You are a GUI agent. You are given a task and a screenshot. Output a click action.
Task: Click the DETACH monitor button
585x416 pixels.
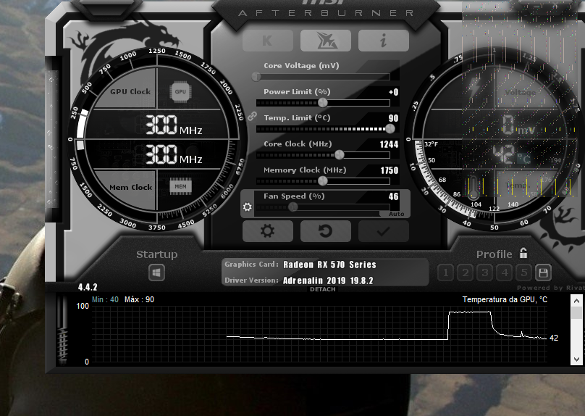coord(323,289)
